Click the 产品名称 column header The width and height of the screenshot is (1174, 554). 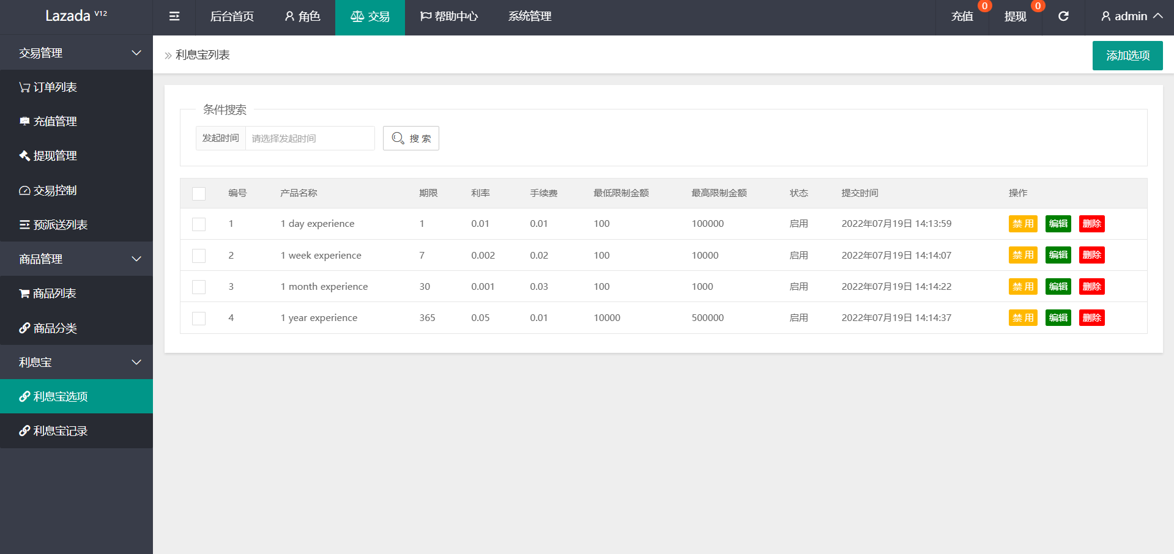coord(299,193)
